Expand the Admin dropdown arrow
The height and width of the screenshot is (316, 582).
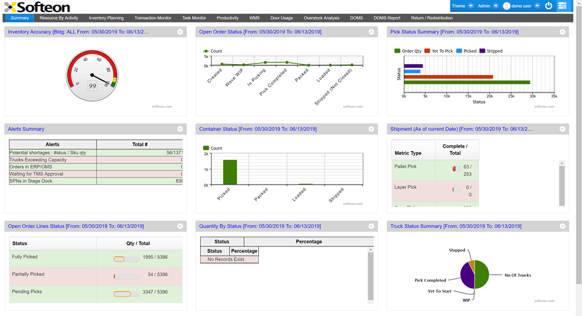click(496, 6)
